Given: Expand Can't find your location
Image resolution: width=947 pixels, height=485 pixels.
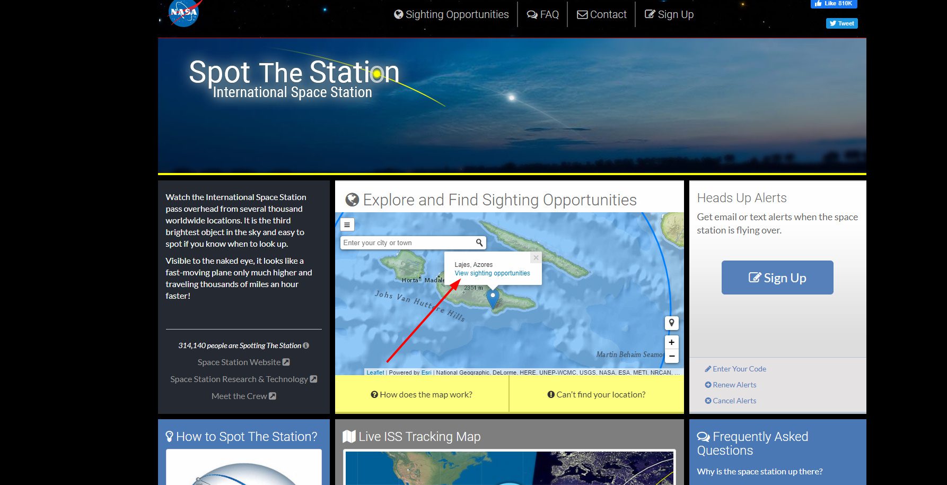Looking at the screenshot, I should pos(596,394).
